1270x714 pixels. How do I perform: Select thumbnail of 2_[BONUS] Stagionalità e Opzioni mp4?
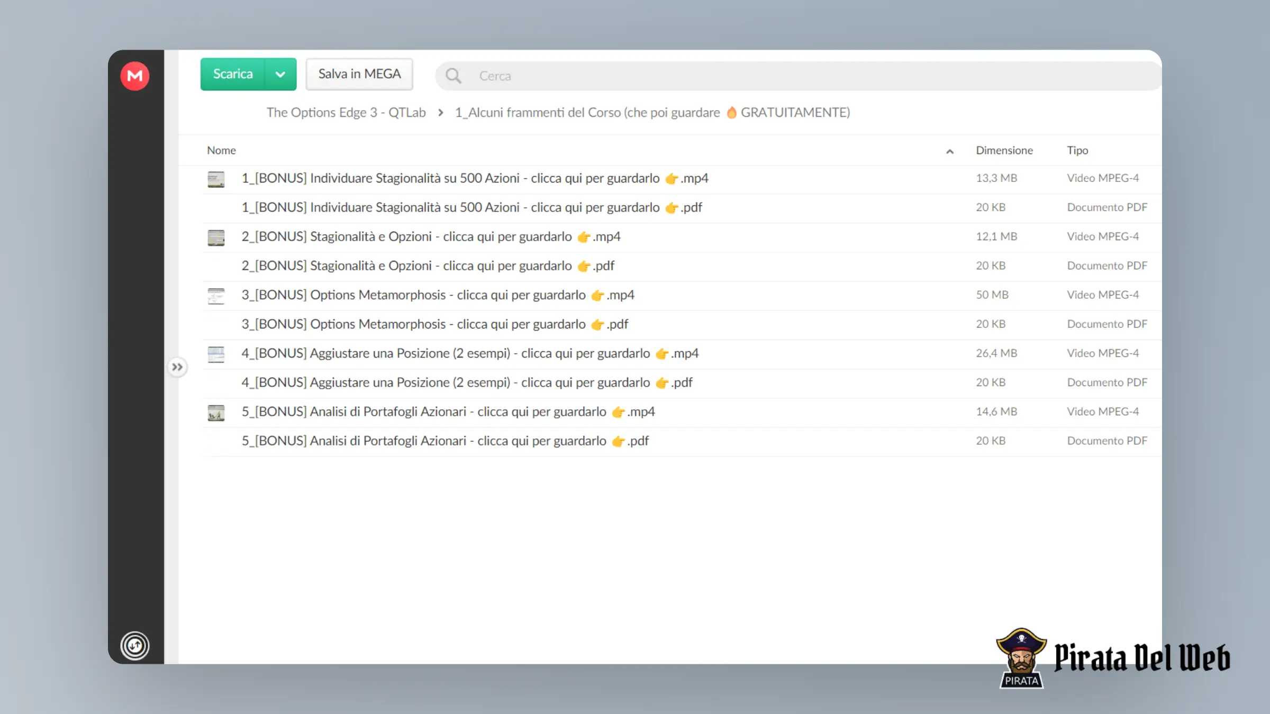pos(216,237)
